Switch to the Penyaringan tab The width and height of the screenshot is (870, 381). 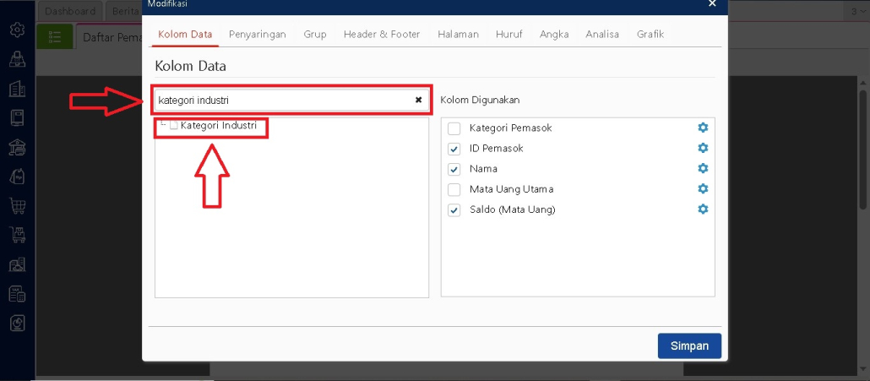coord(258,35)
